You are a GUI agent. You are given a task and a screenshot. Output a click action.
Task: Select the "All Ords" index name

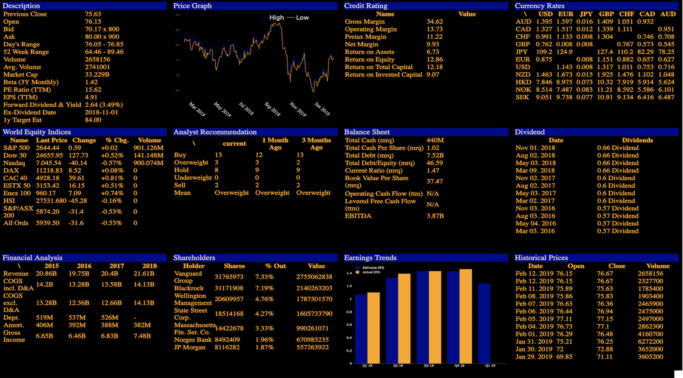tap(16, 223)
